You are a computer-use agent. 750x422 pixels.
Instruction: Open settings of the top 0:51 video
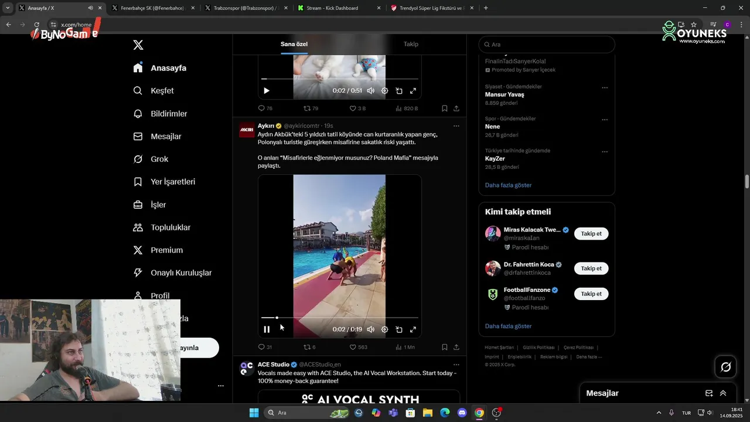tap(384, 91)
